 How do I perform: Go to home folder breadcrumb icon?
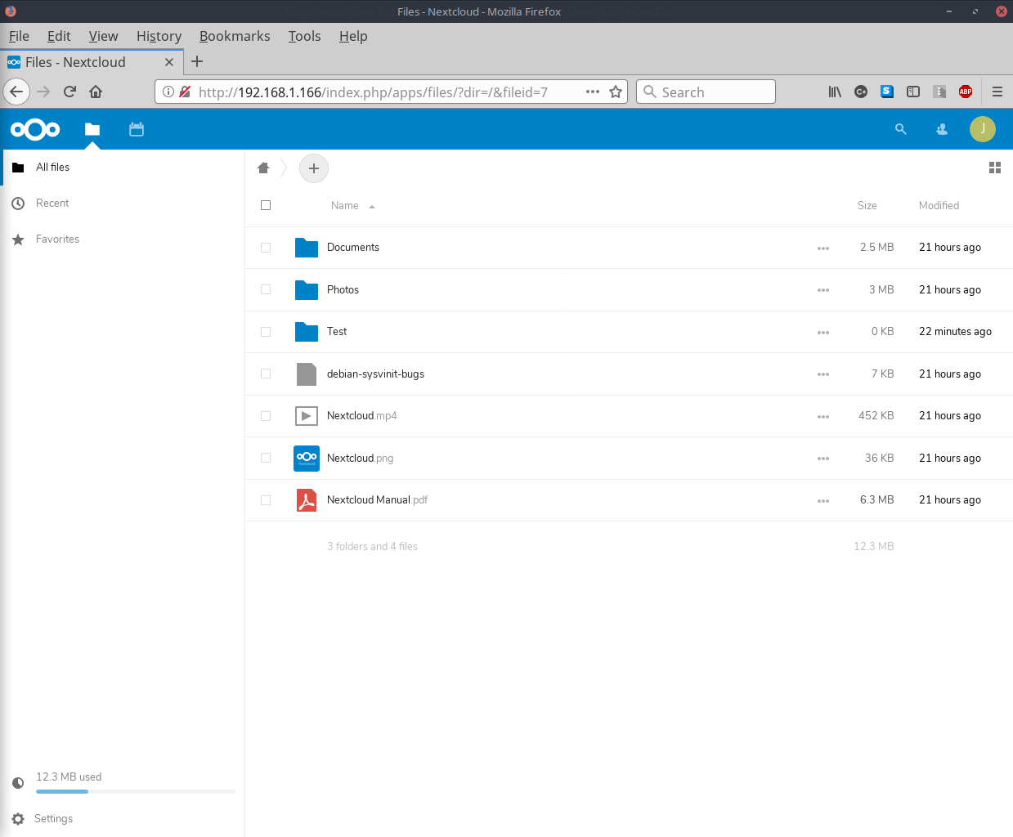pos(263,168)
